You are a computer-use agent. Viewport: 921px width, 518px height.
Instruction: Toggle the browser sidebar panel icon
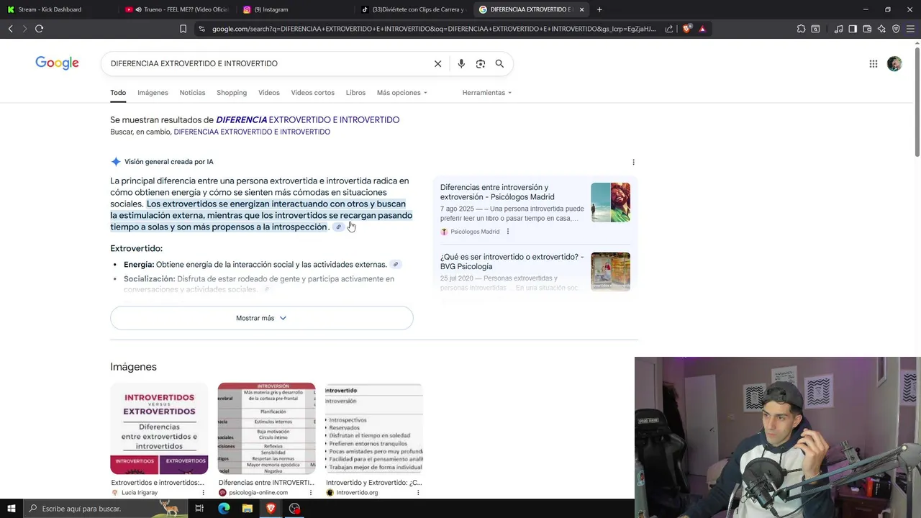pyautogui.click(x=853, y=29)
